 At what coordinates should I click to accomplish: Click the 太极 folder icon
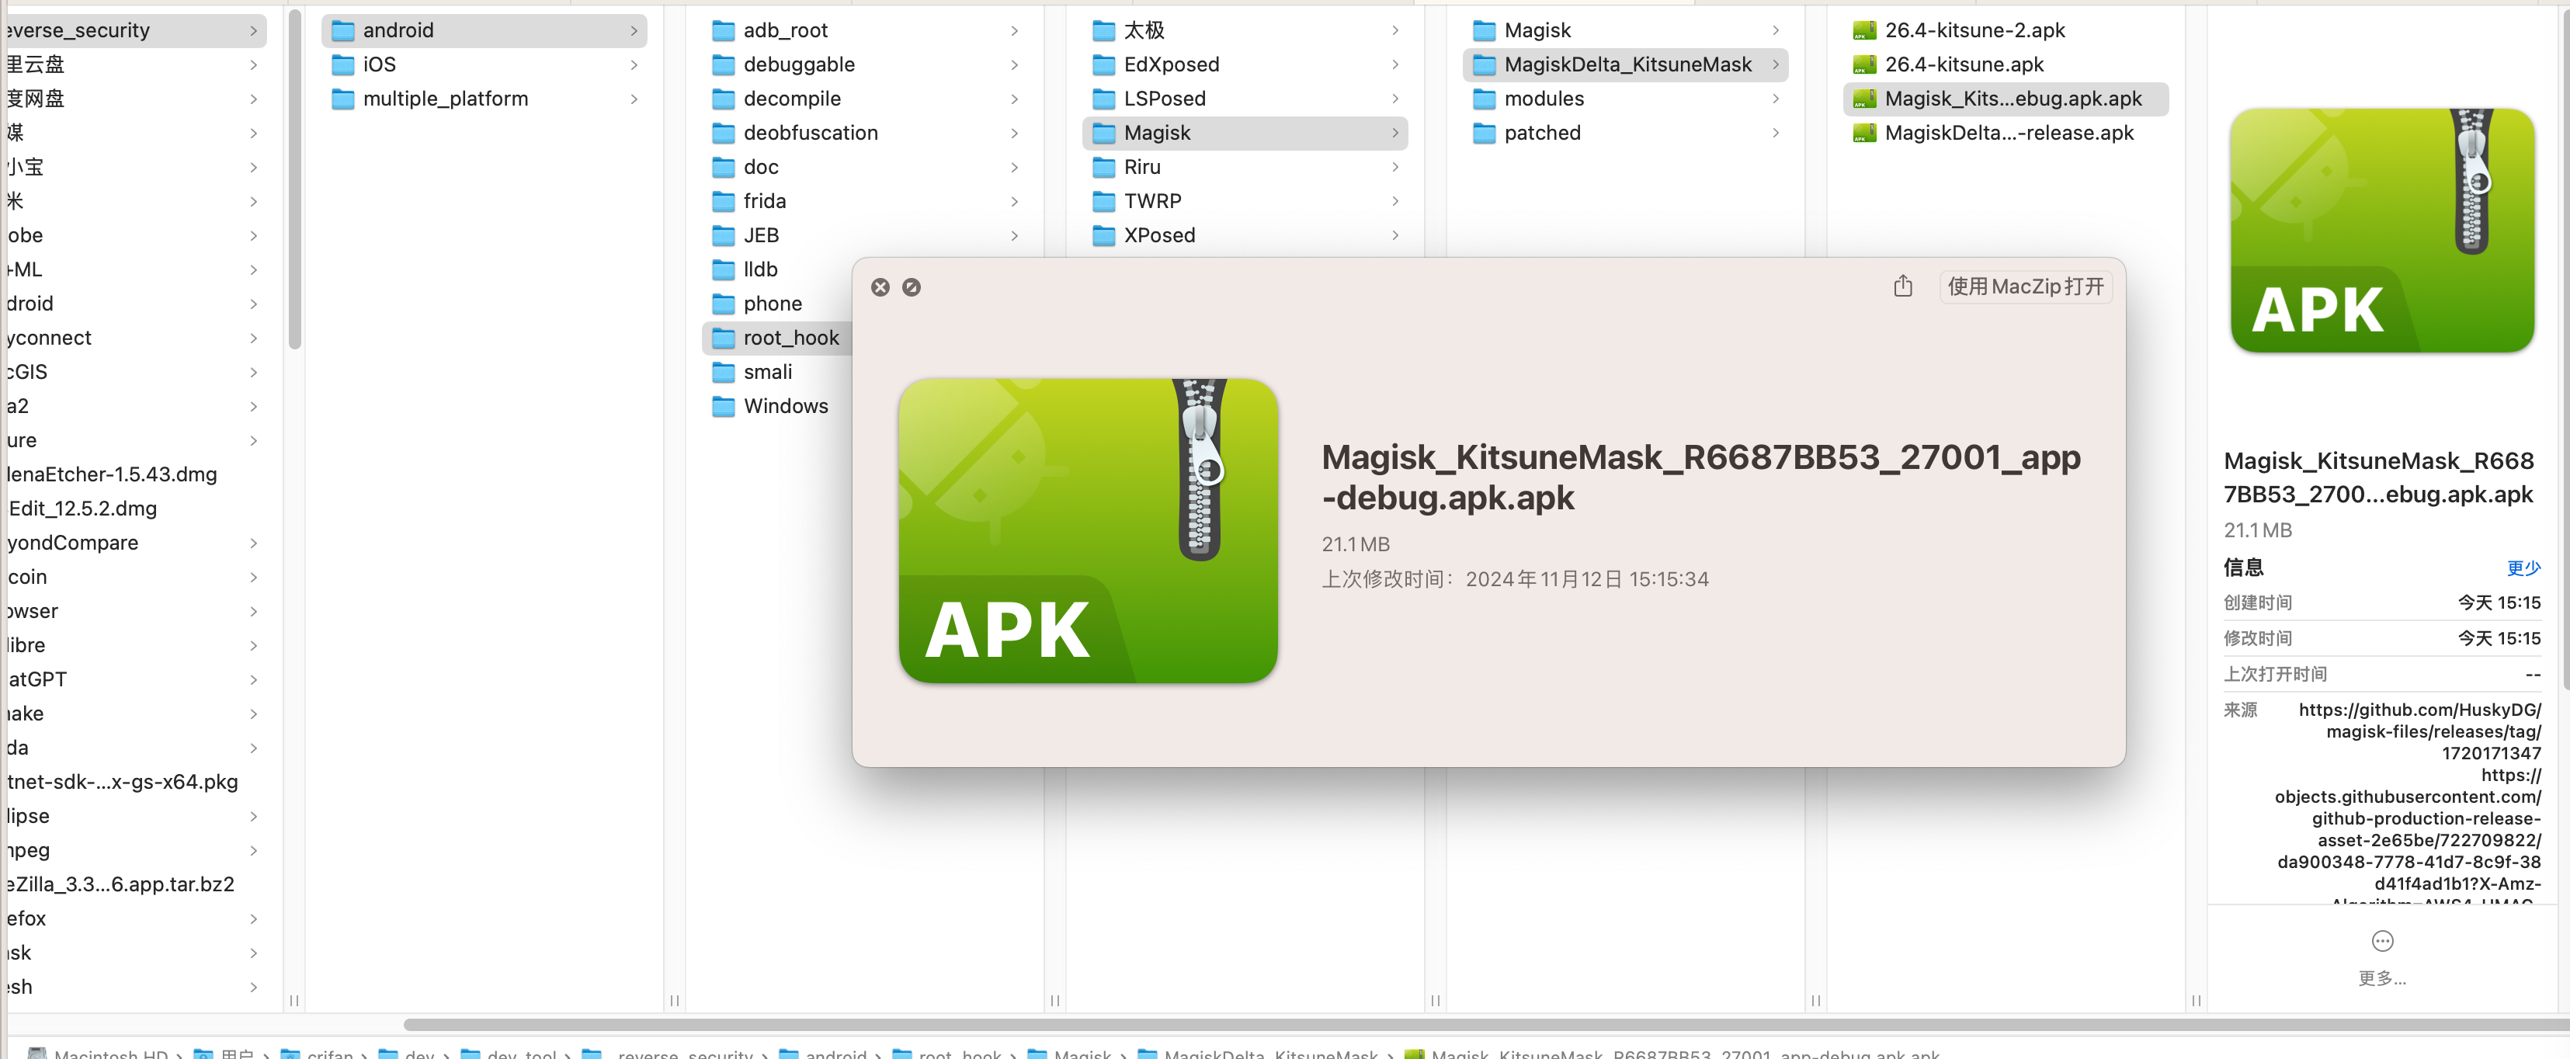pos(1103,31)
